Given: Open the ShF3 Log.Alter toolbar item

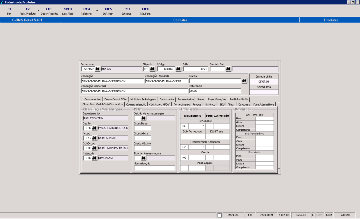Looking at the screenshot, I should click(68, 11).
